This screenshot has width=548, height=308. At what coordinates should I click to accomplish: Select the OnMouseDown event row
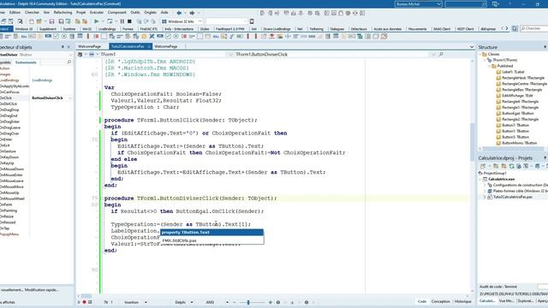click(x=37, y=169)
